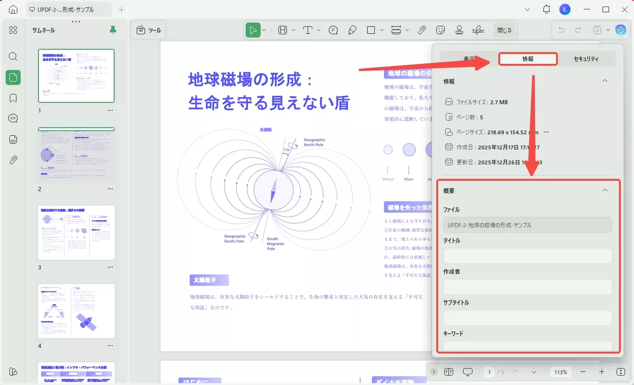Open the comment speech-bubble tool
Image resolution: width=634 pixels, height=385 pixels.
click(x=333, y=30)
